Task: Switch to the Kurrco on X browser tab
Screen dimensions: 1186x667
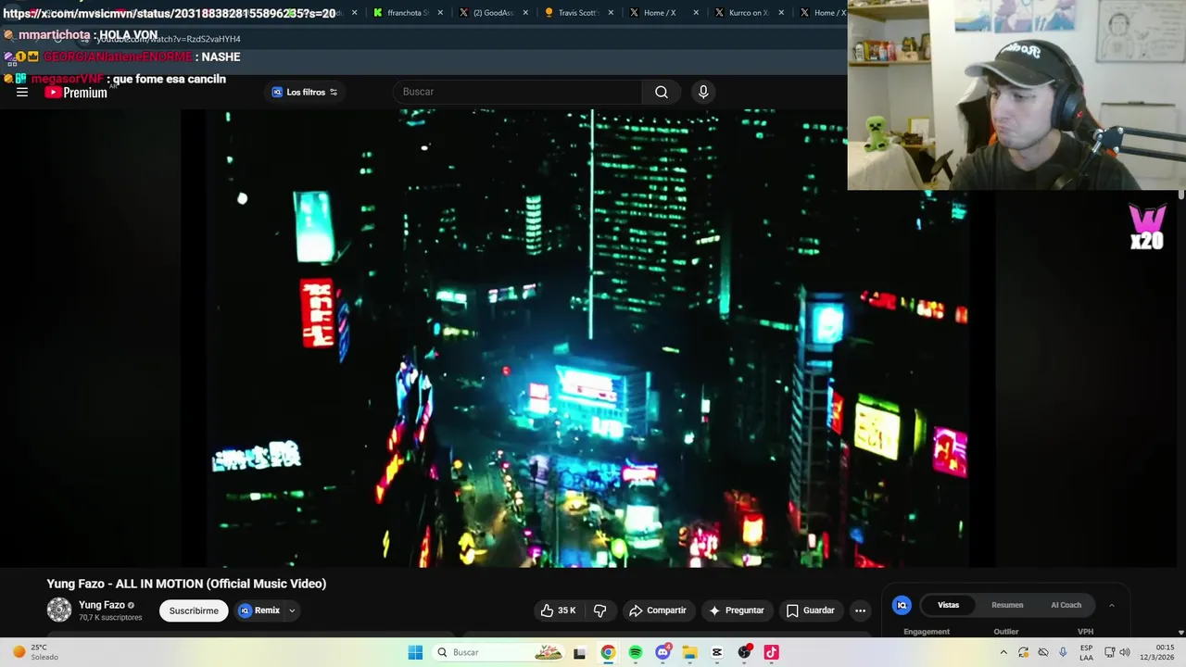Action: pos(750,13)
